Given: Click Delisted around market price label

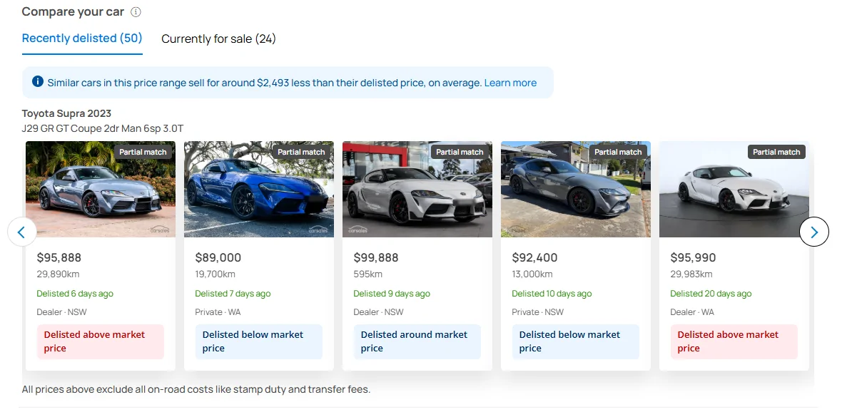Looking at the screenshot, I should tap(417, 341).
